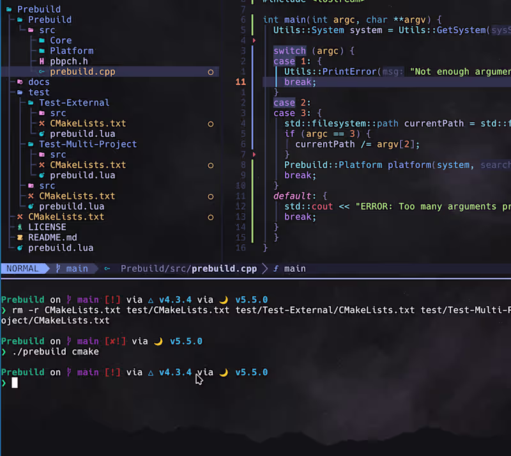This screenshot has width=511, height=456.
Task: Click the docs folder icon
Action: [20, 82]
